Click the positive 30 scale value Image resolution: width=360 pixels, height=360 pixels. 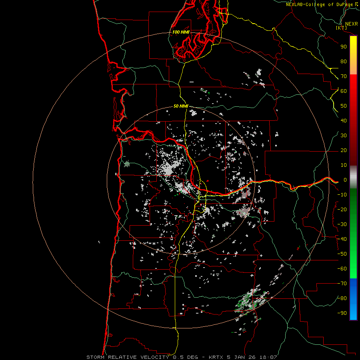[344, 136]
